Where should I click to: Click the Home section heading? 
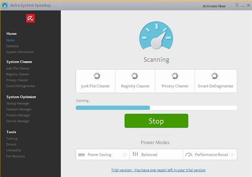coord(11,33)
